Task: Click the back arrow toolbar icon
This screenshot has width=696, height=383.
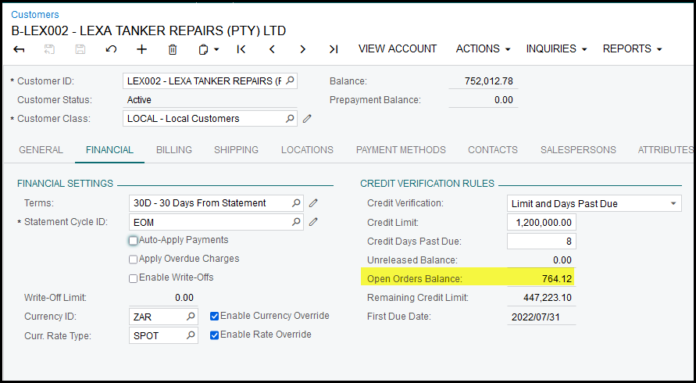Action: pyautogui.click(x=20, y=49)
